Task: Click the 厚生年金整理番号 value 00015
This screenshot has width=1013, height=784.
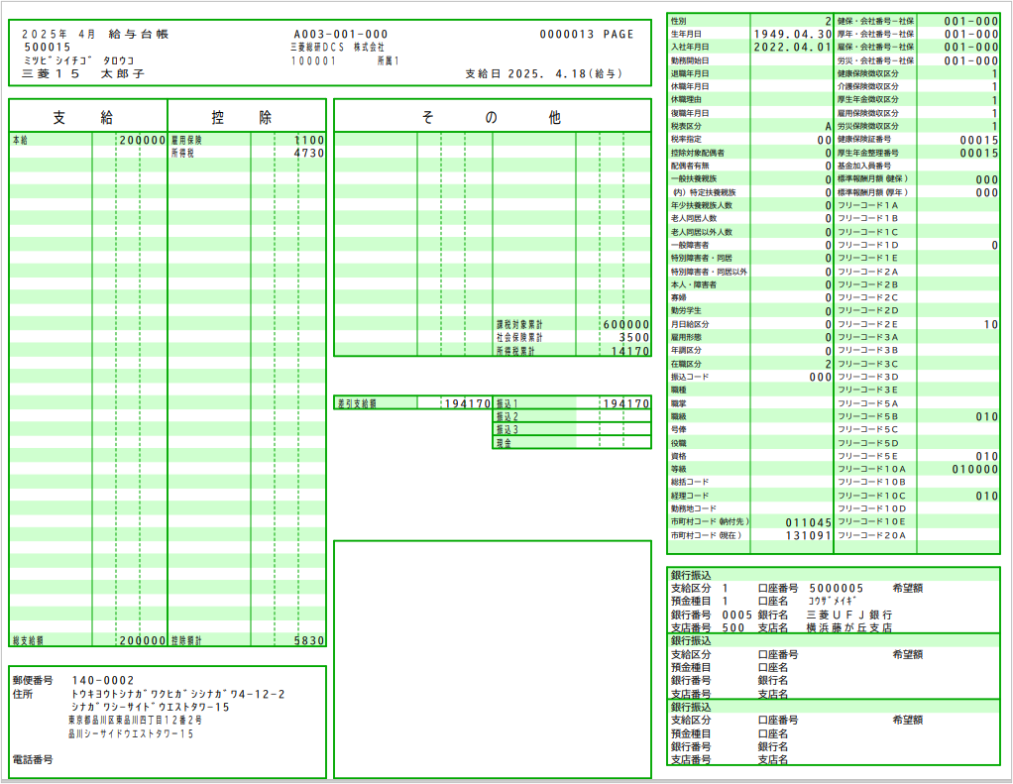Action: point(979,153)
